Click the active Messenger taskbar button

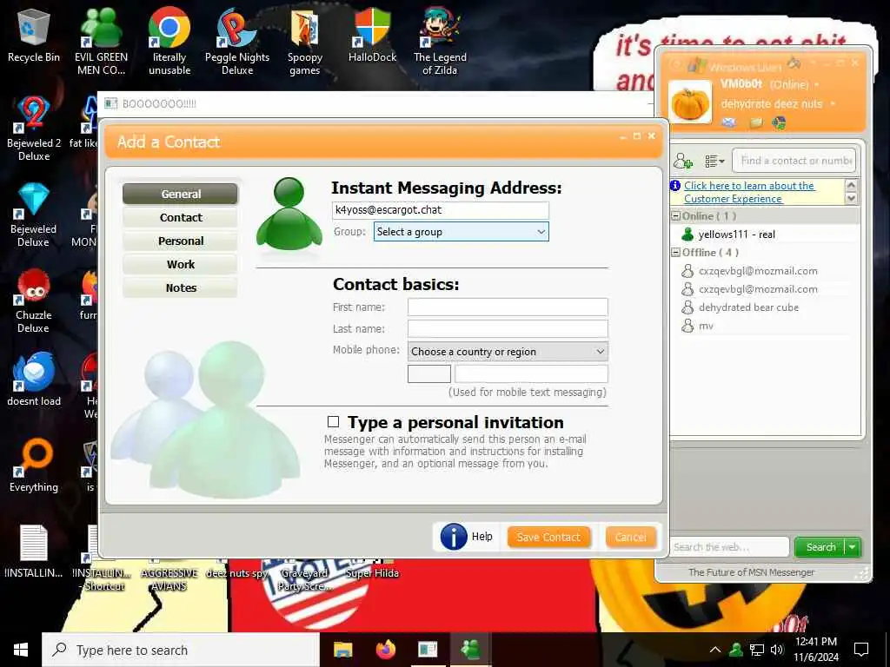(470, 650)
